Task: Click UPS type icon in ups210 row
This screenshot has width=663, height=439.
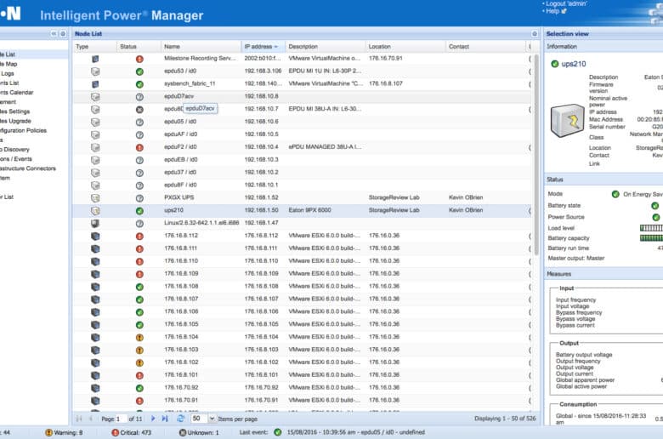Action: (95, 210)
